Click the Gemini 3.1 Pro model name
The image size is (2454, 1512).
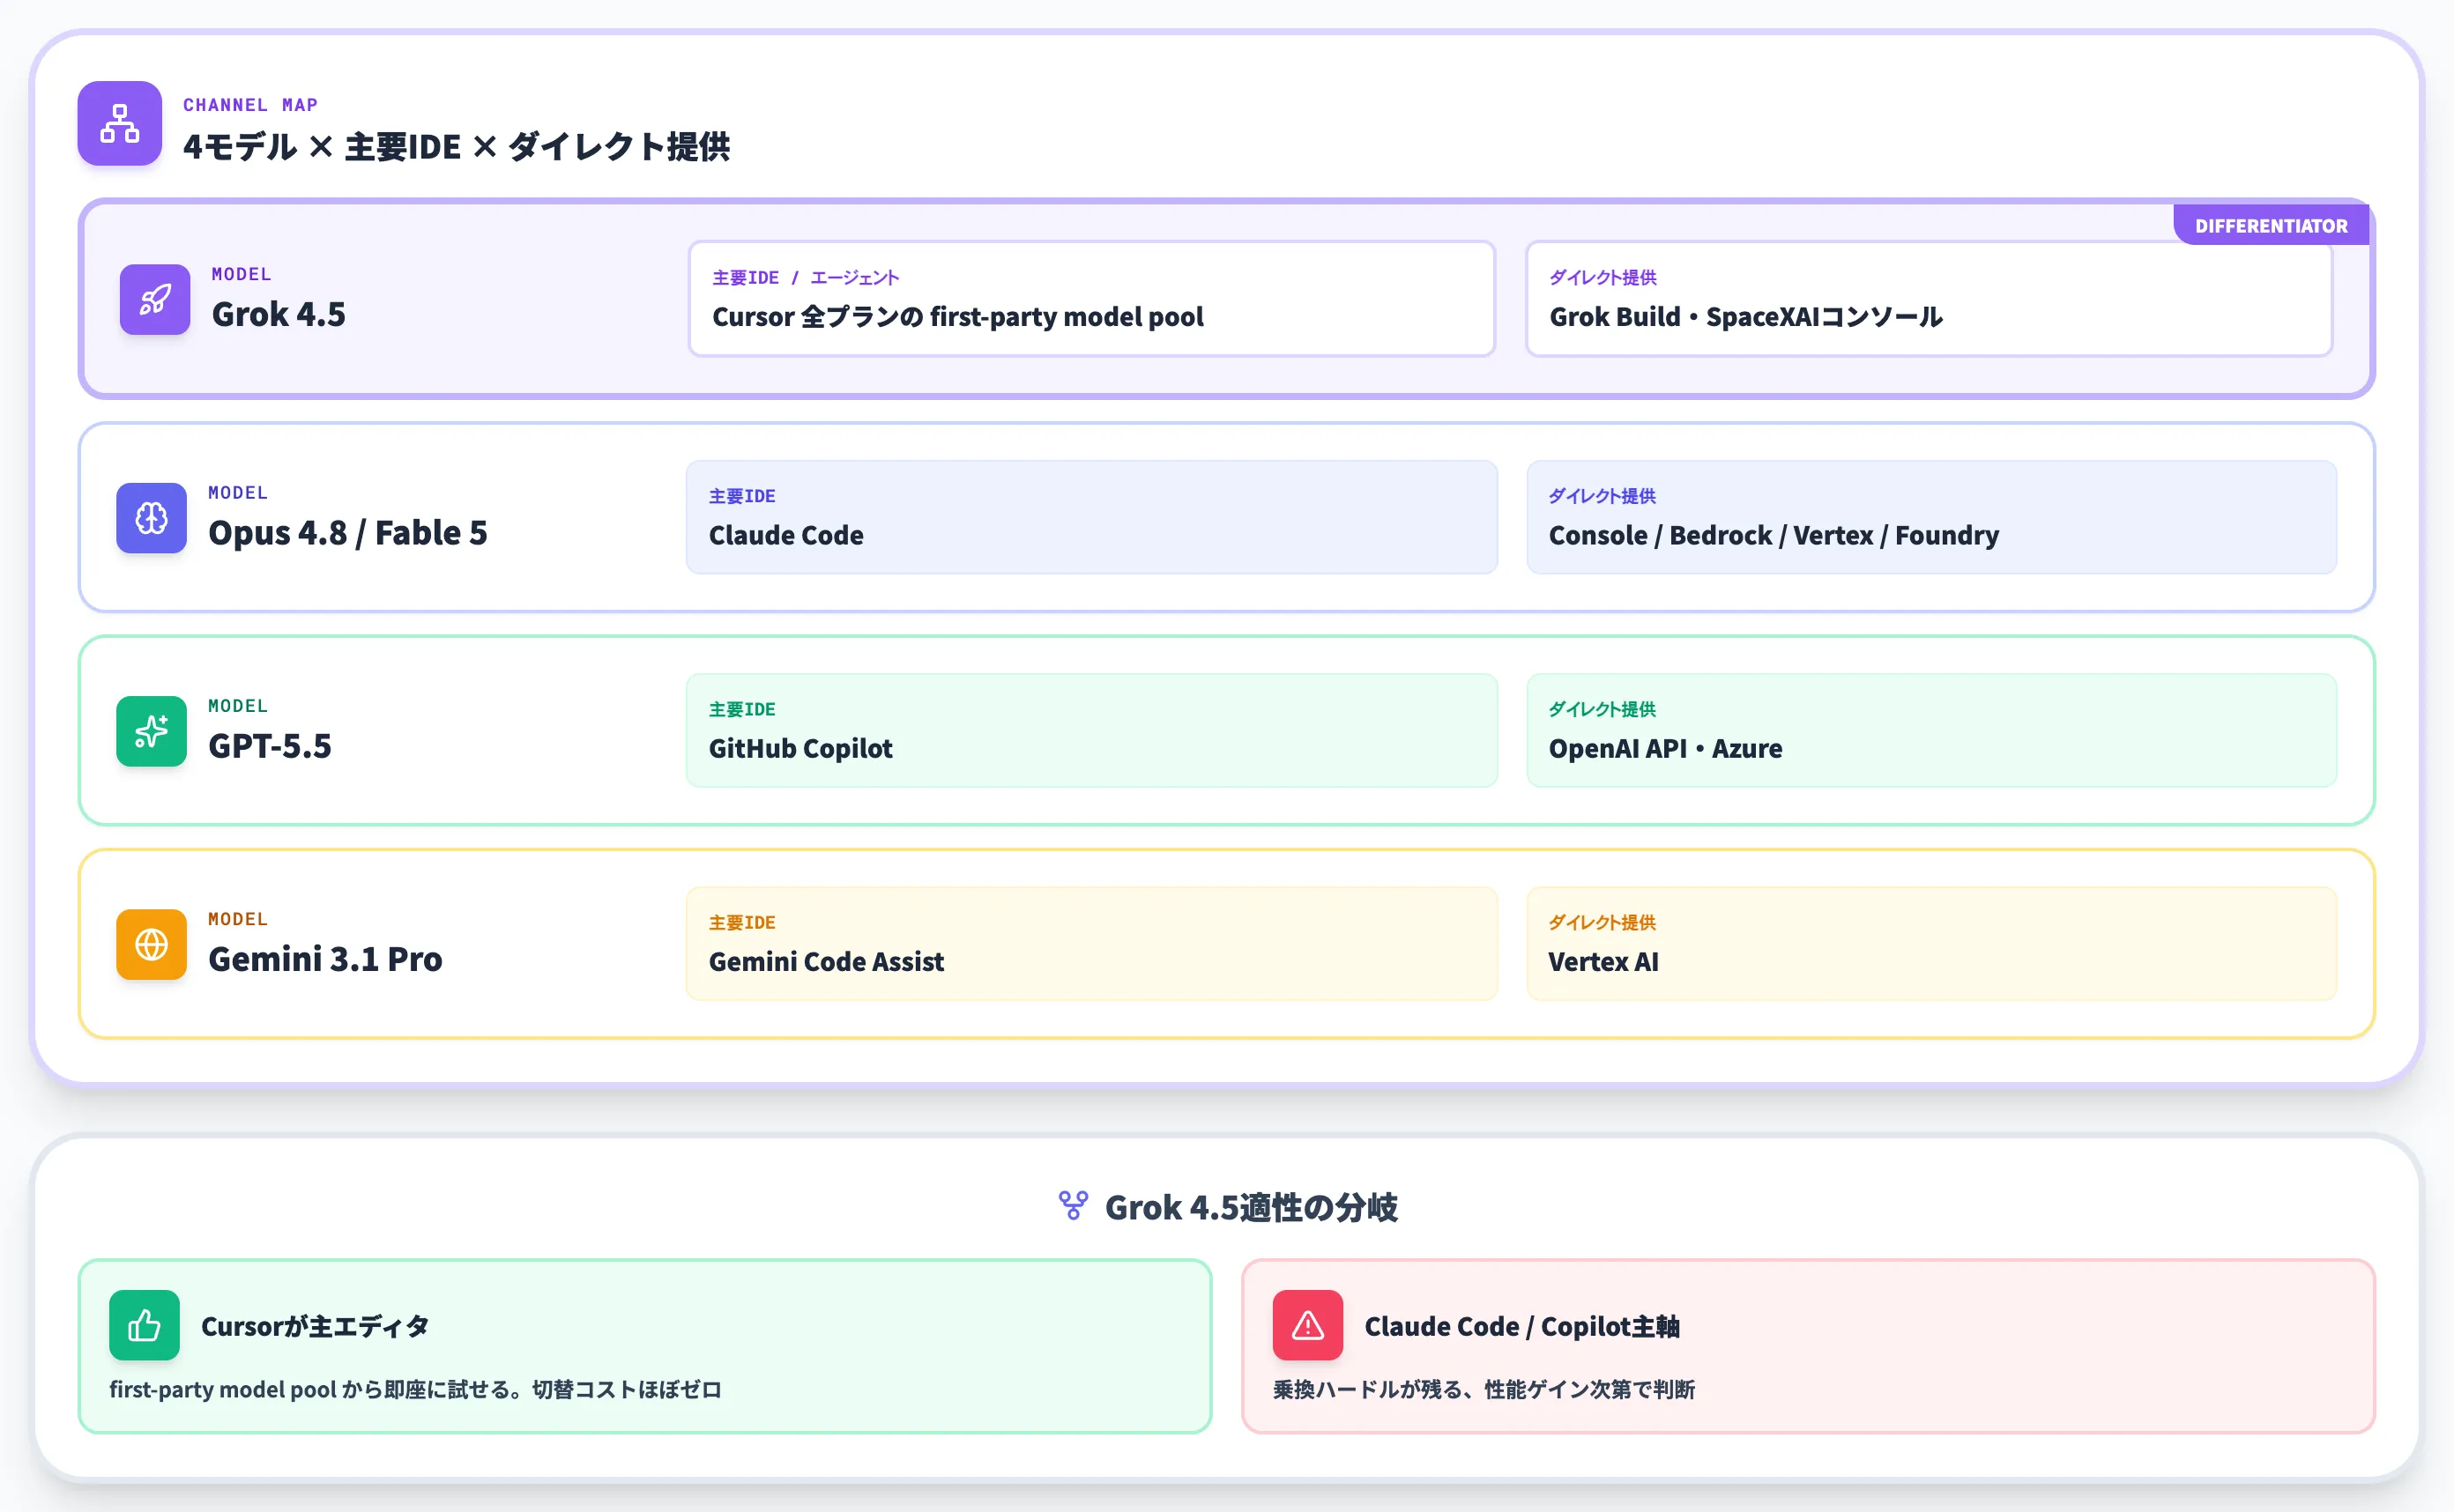pos(325,959)
